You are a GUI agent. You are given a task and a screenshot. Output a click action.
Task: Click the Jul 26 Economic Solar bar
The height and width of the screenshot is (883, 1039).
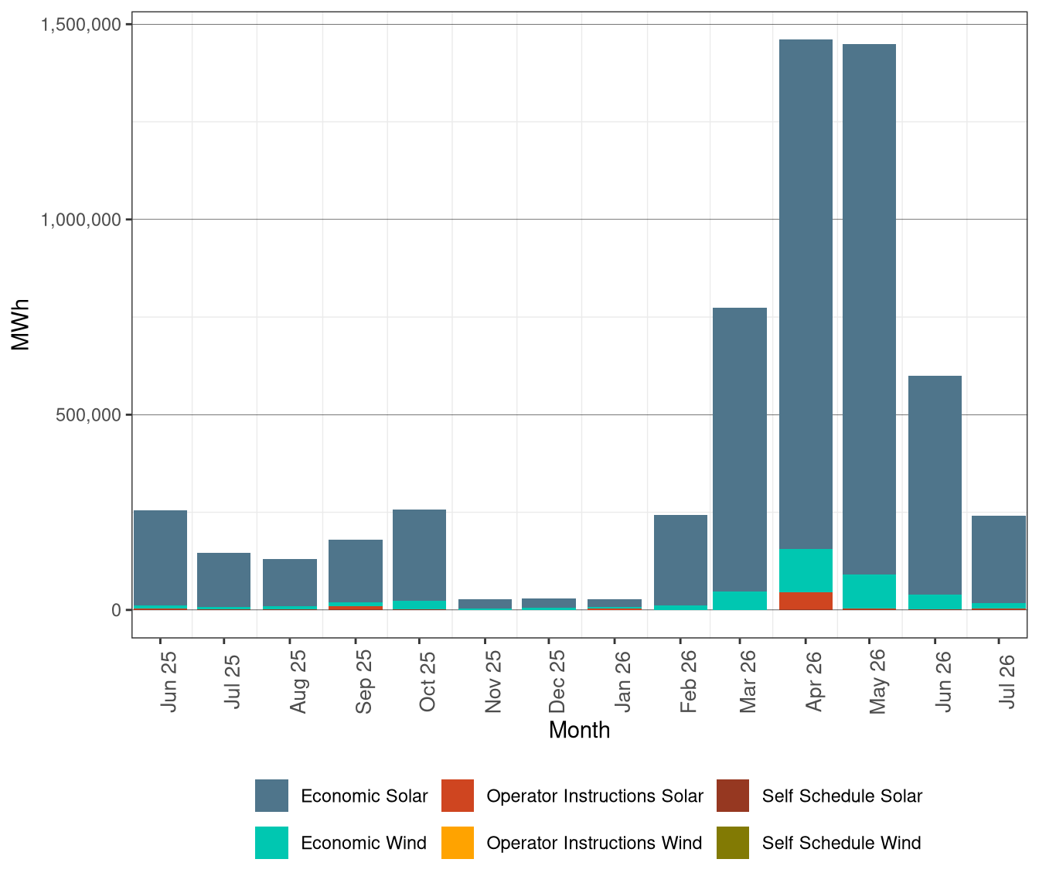coord(999,559)
